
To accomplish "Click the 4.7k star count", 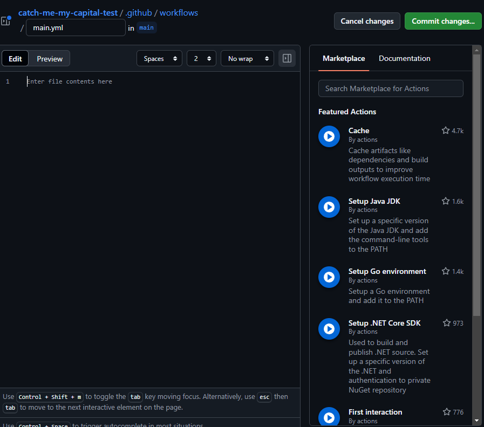I will click(x=458, y=131).
